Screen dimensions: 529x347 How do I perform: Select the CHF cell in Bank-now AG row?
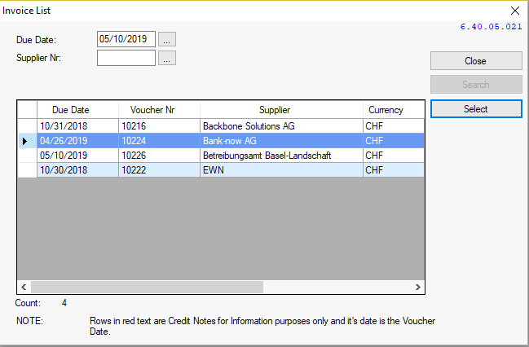tap(394, 141)
